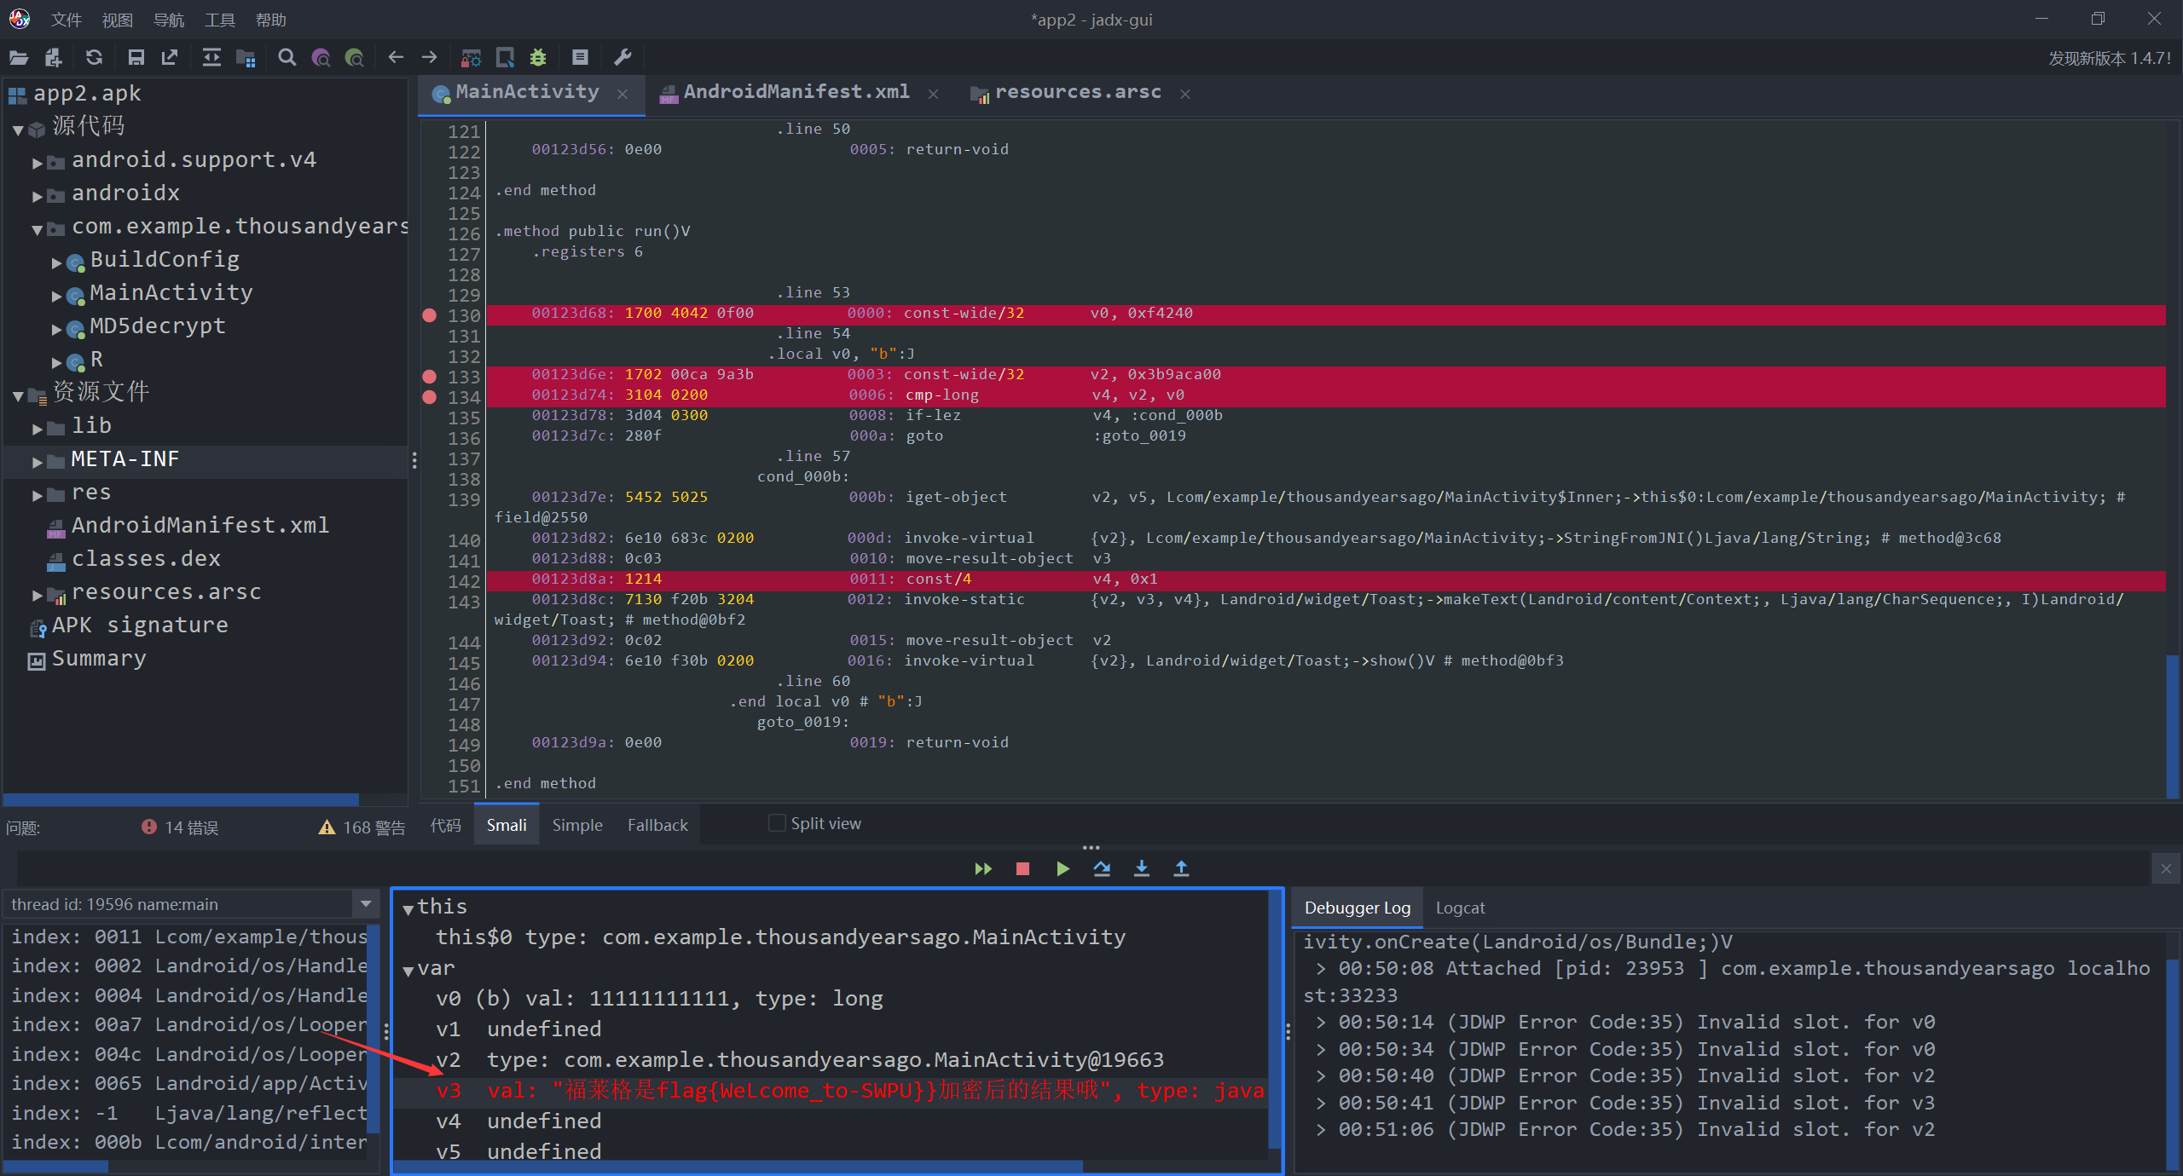Toggle breakpoint on line 134
Screen dimensions: 2183x1176
tap(430, 397)
